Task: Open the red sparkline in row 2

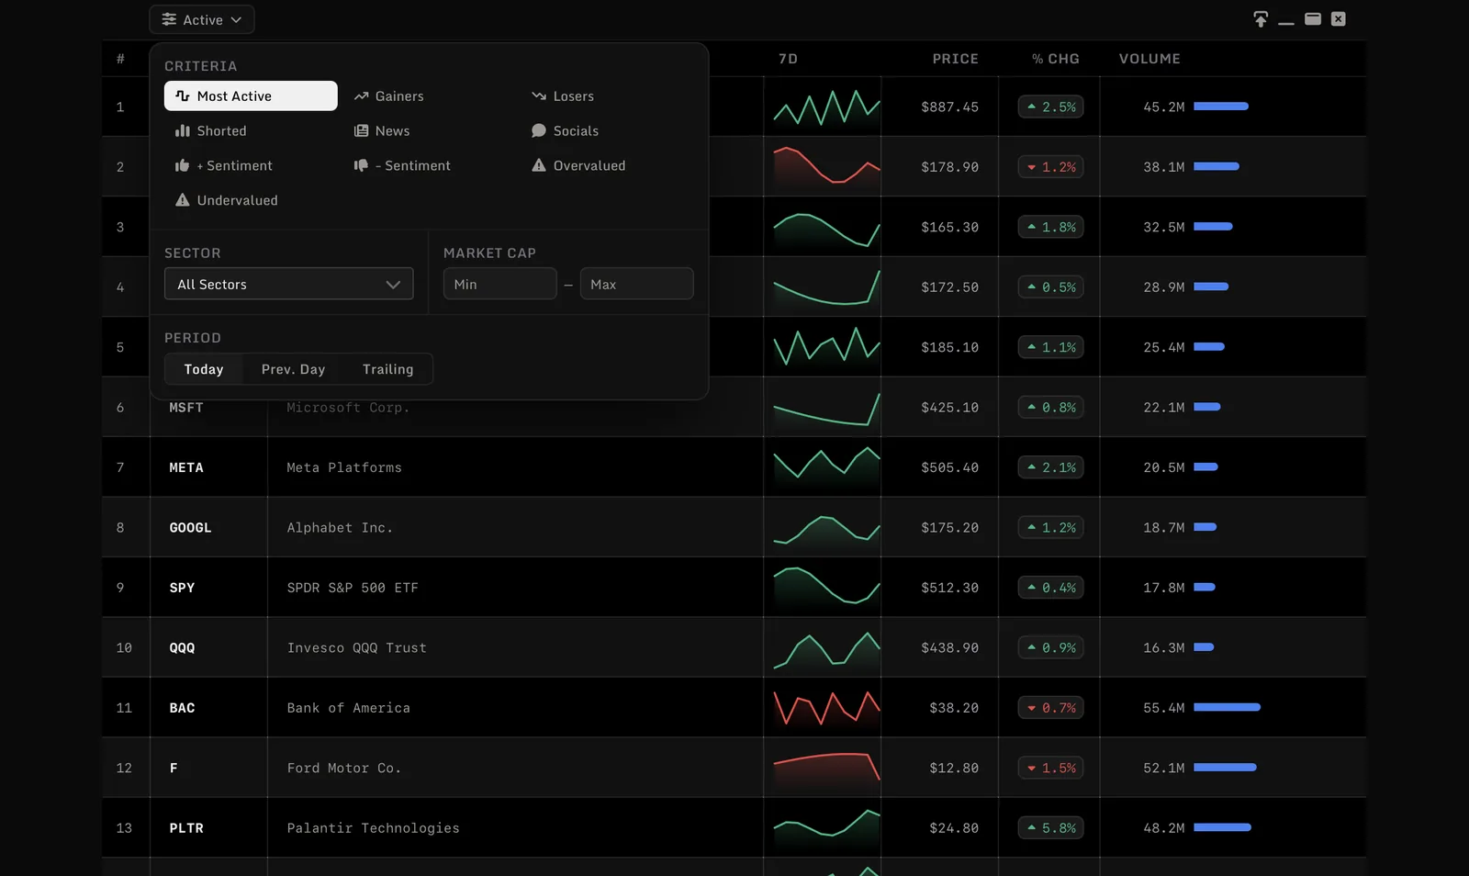Action: (x=826, y=166)
